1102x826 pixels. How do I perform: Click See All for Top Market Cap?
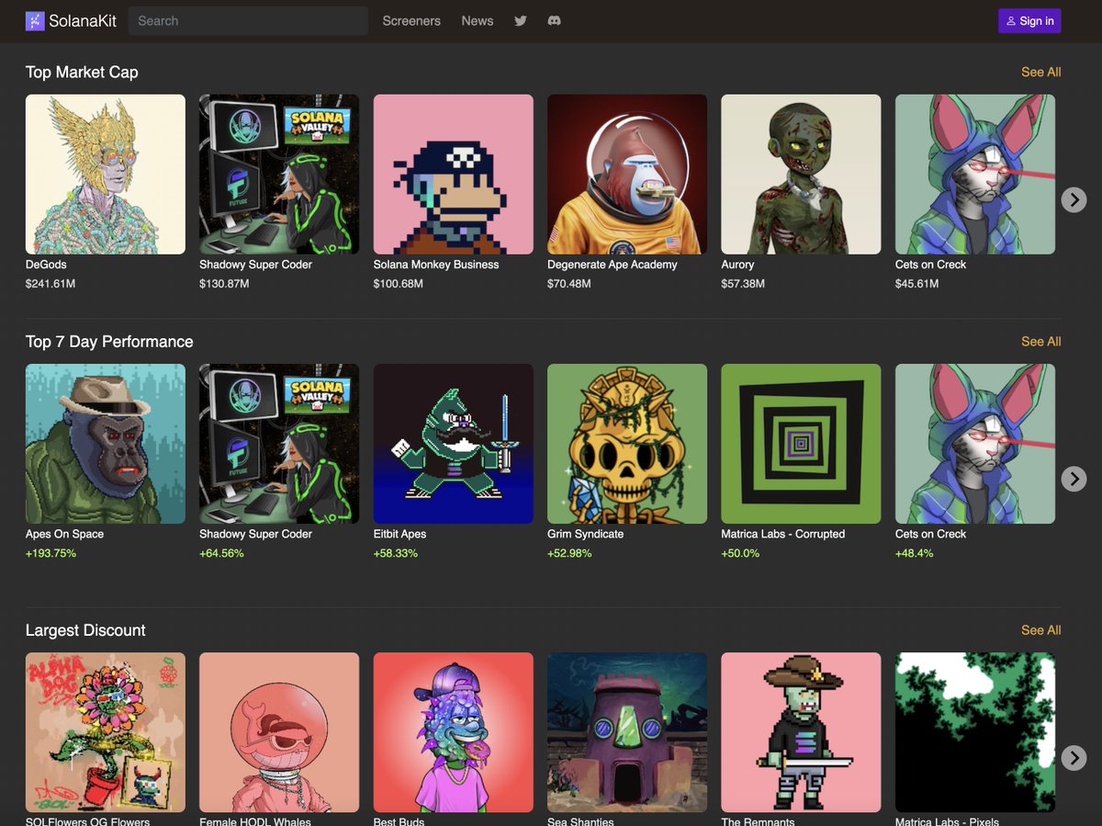click(1041, 72)
